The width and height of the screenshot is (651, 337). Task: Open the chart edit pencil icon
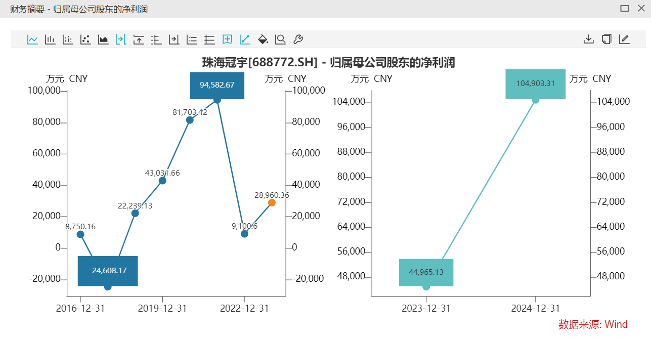pos(624,39)
